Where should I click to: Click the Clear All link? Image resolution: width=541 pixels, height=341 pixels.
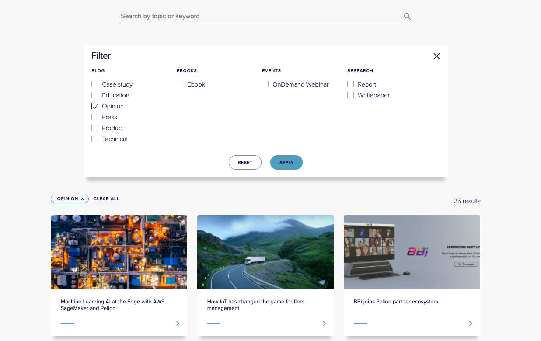click(x=106, y=199)
